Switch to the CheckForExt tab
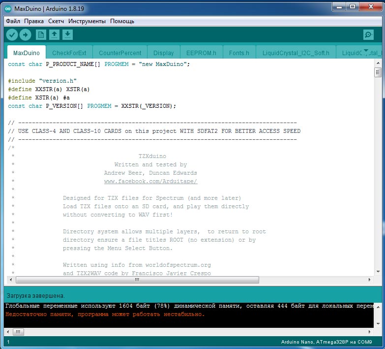The image size is (385, 349). [x=69, y=53]
